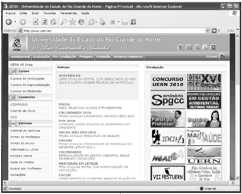
Task: Click the Concurso UERN 2010 banner
Action: click(x=167, y=82)
